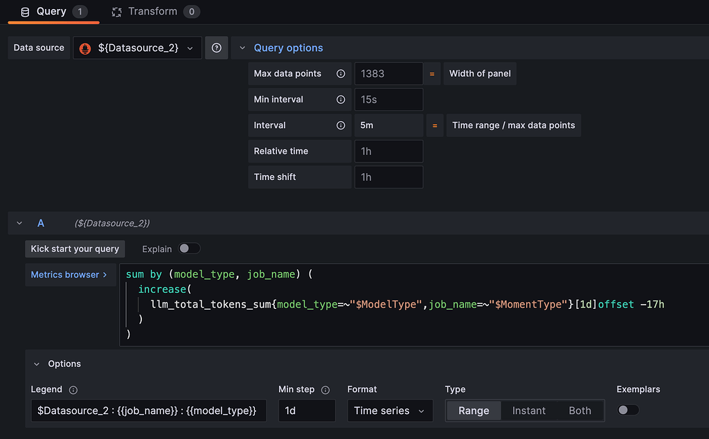Click the Interval info icon
This screenshot has height=439, width=709.
(341, 125)
